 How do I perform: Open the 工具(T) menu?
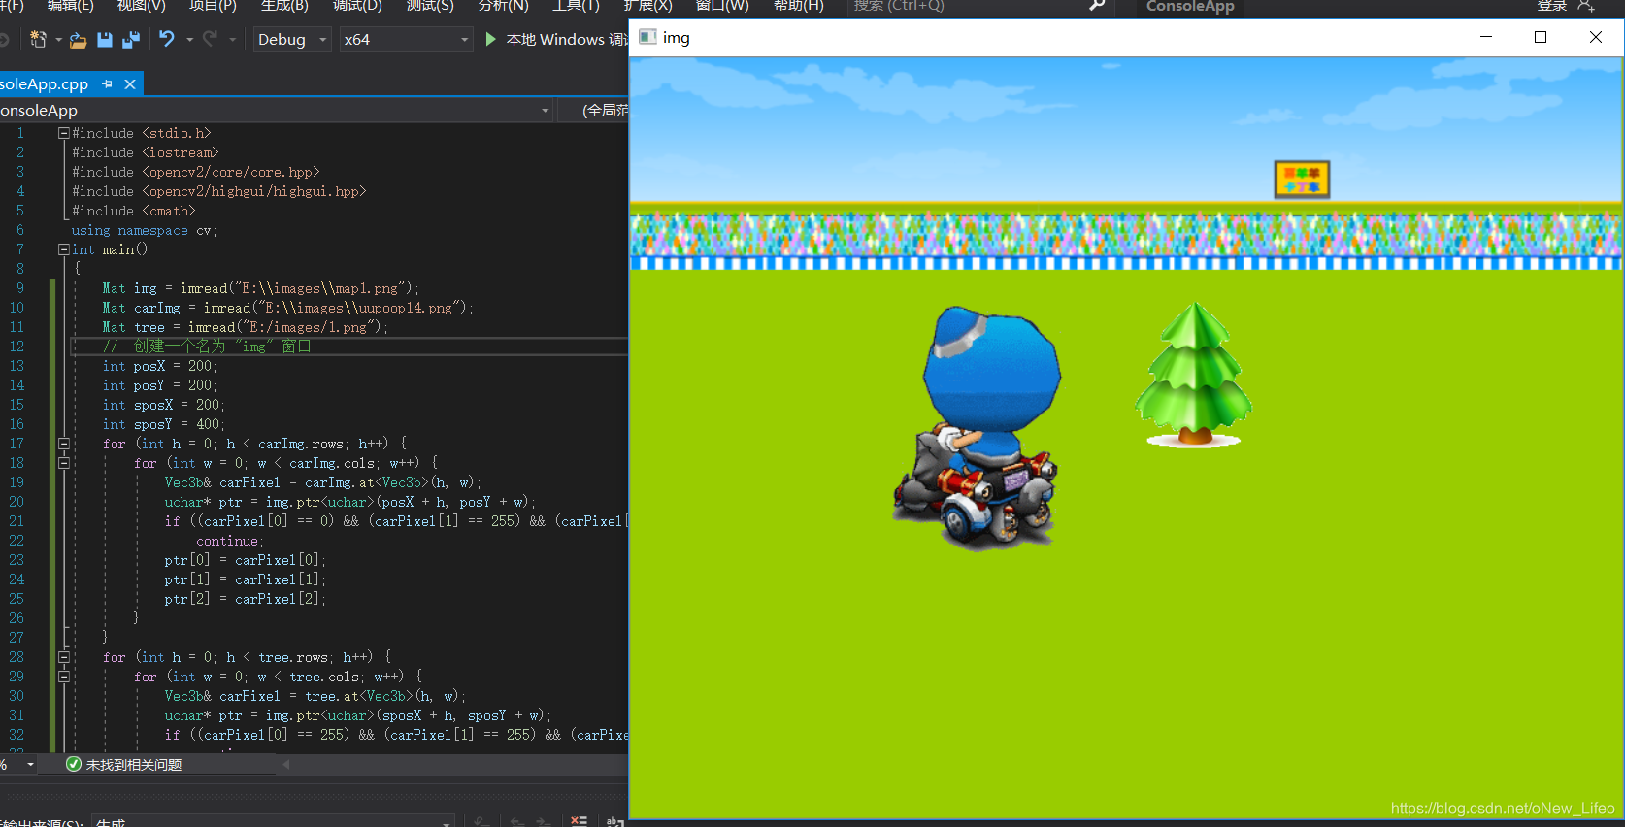point(576,6)
